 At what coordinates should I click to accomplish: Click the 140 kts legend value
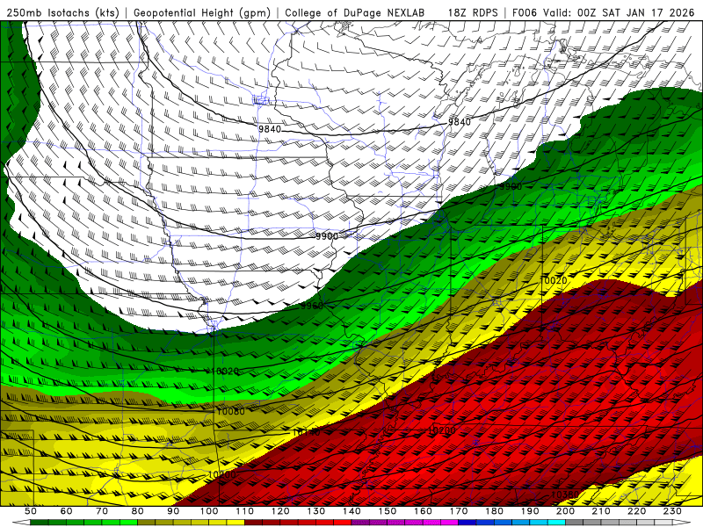tap(351, 511)
